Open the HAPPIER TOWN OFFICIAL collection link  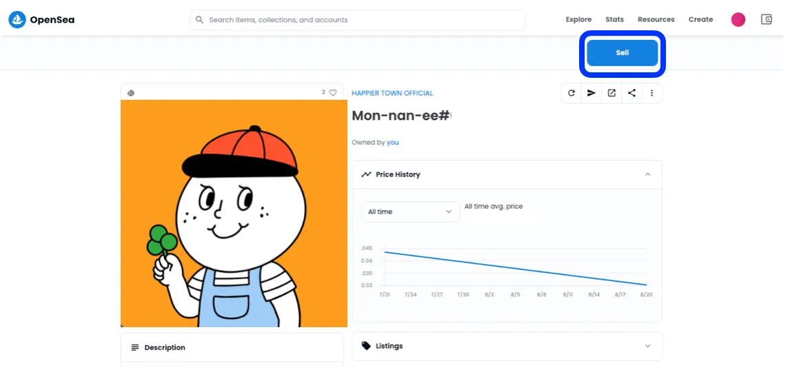click(x=392, y=94)
